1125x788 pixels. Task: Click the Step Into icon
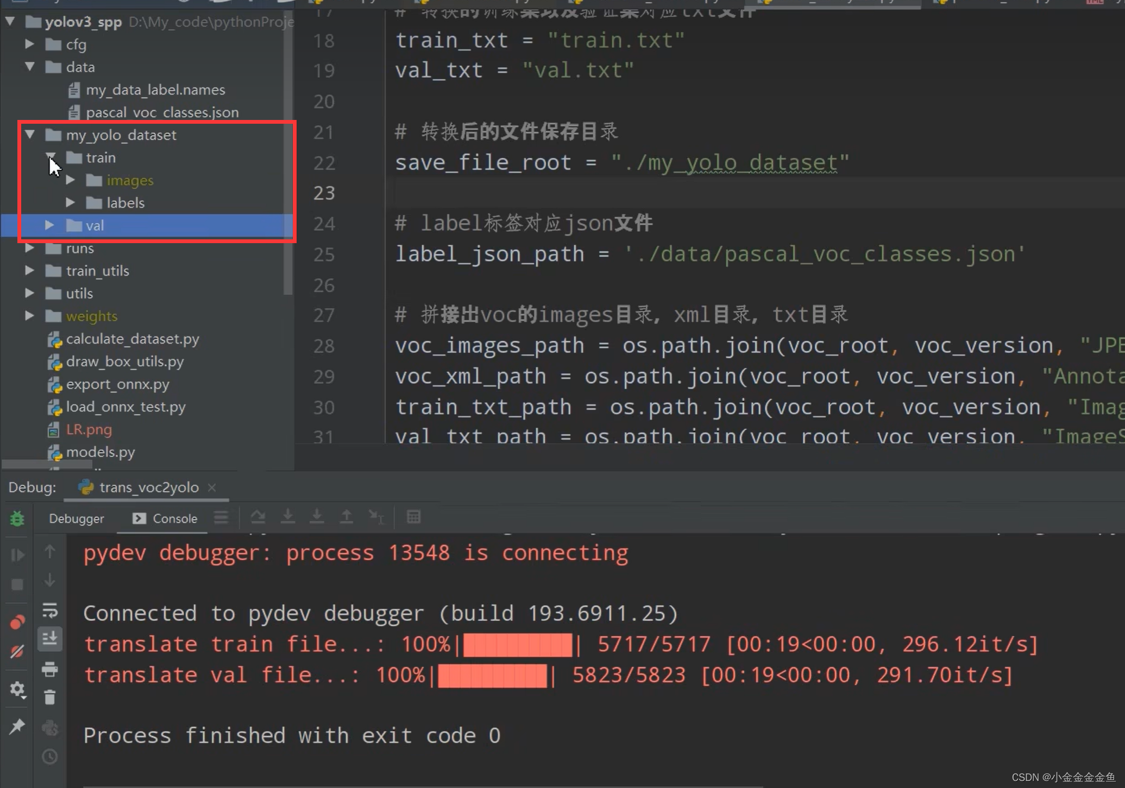288,517
